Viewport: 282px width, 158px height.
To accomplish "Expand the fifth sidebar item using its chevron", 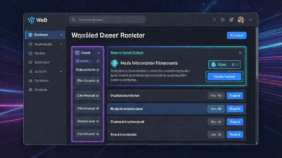I will (x=61, y=72).
